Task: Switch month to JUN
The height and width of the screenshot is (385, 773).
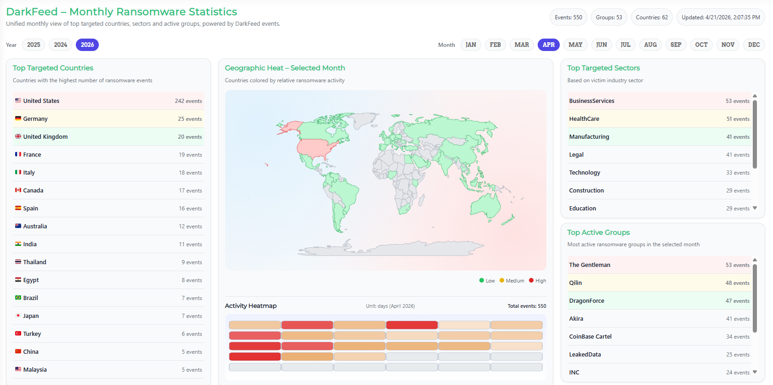Action: click(602, 45)
